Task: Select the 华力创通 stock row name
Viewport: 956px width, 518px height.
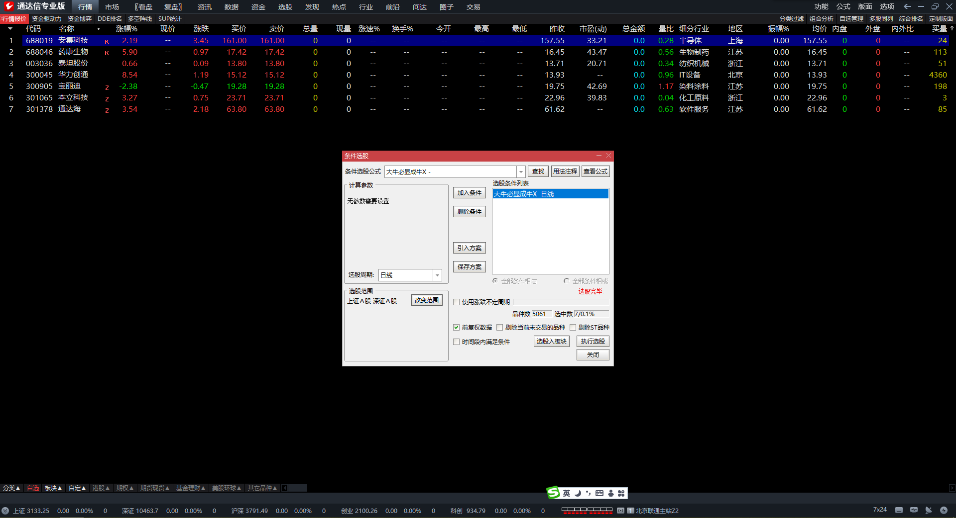Action: tap(73, 75)
